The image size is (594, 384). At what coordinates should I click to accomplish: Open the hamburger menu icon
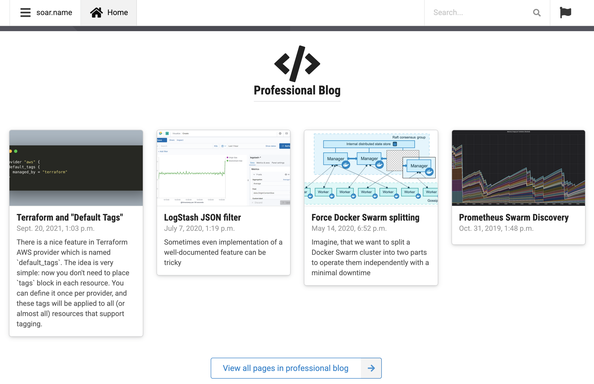point(25,13)
